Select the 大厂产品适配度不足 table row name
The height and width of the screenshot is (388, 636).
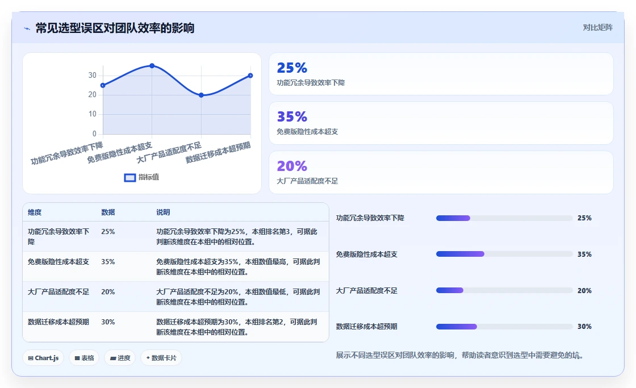tap(58, 292)
